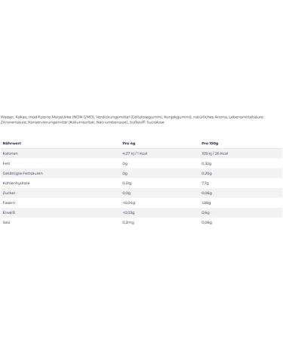283x340 pixels.
Task: Click the Kohlenhydrate row label
Action: (16, 183)
